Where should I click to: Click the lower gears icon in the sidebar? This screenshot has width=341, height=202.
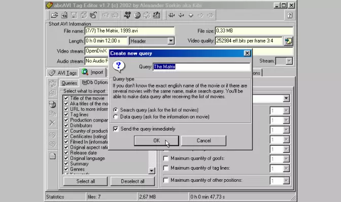52,144
